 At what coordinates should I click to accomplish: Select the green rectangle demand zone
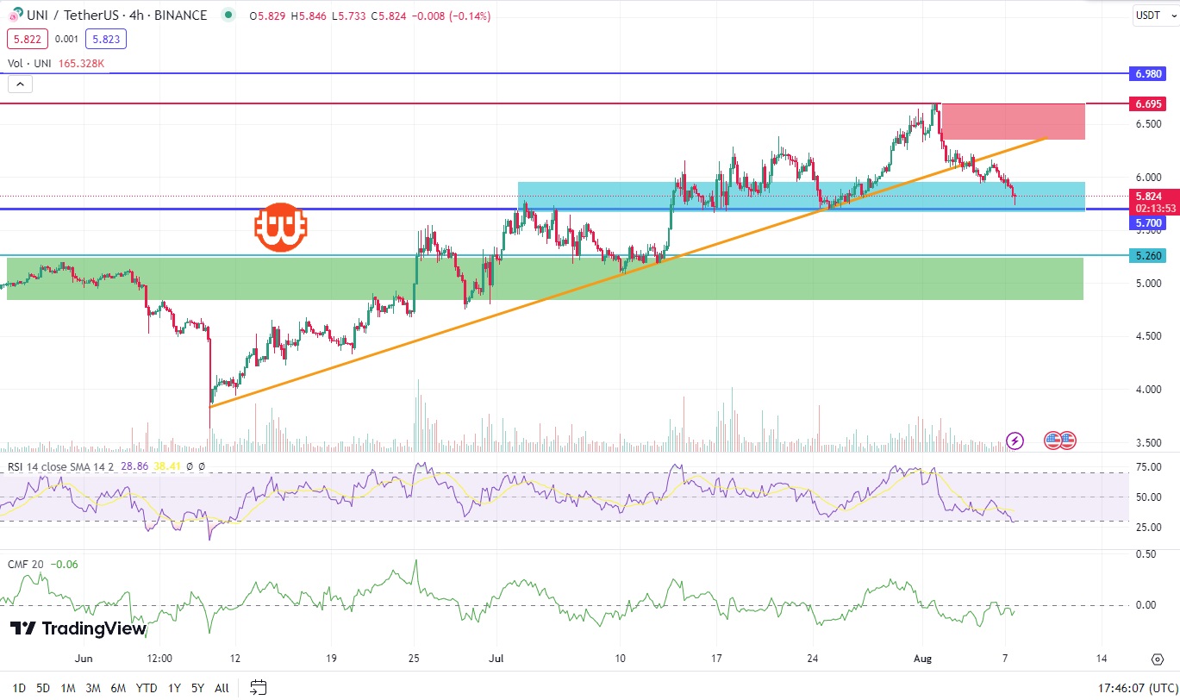pyautogui.click(x=545, y=278)
